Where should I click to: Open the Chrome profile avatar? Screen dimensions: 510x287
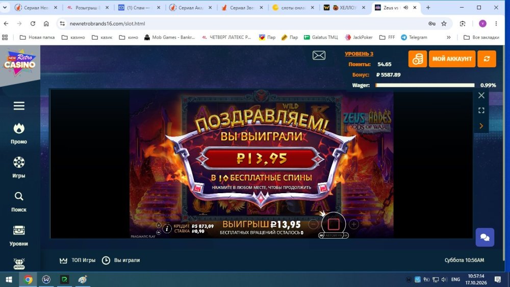[x=482, y=23]
